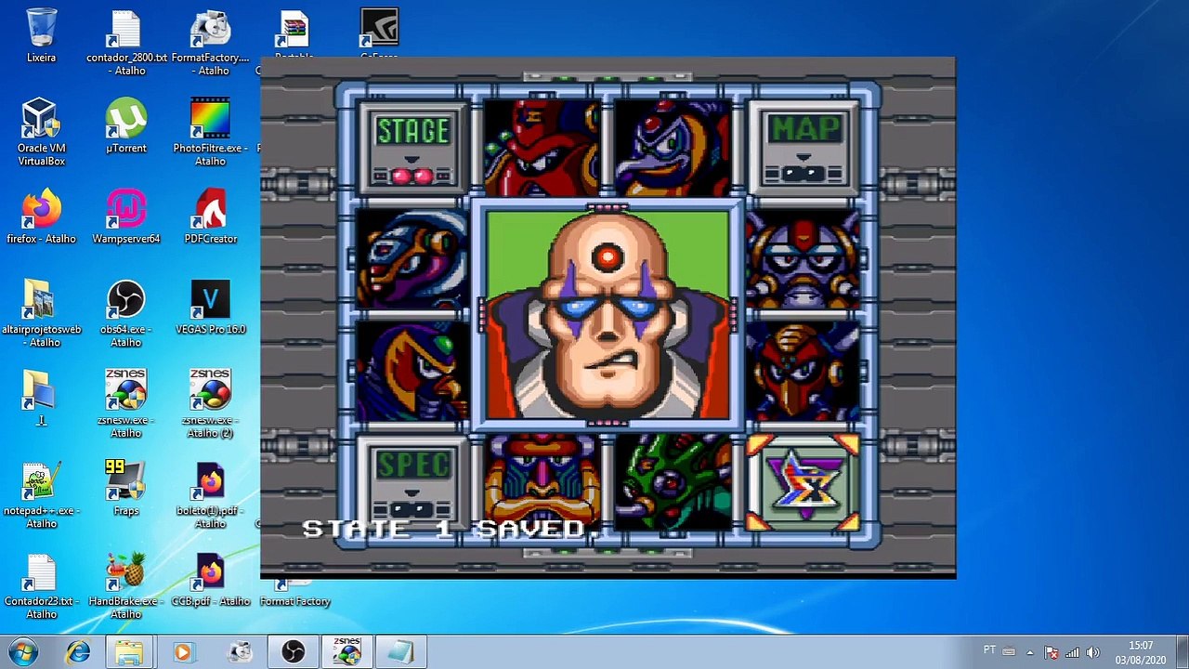The height and width of the screenshot is (669, 1189).
Task: Click the FormatFactory taskbar icon
Action: (241, 652)
